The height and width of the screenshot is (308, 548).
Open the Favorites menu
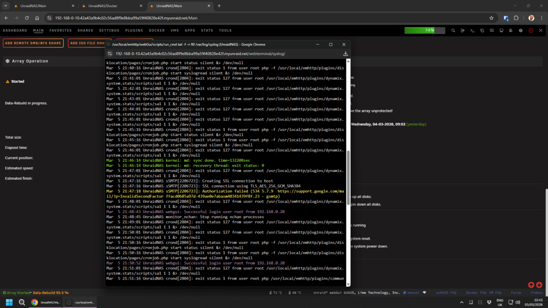pos(60,30)
